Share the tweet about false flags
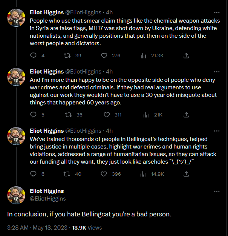 [186, 55]
